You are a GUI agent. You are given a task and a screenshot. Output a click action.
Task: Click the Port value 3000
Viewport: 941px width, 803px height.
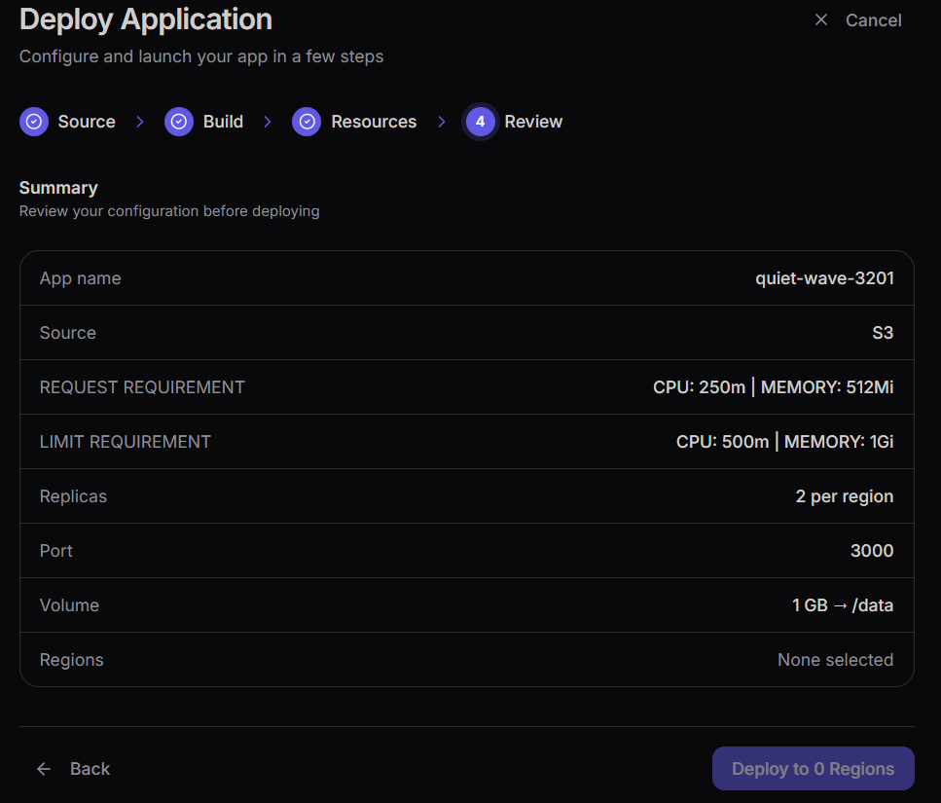click(871, 551)
